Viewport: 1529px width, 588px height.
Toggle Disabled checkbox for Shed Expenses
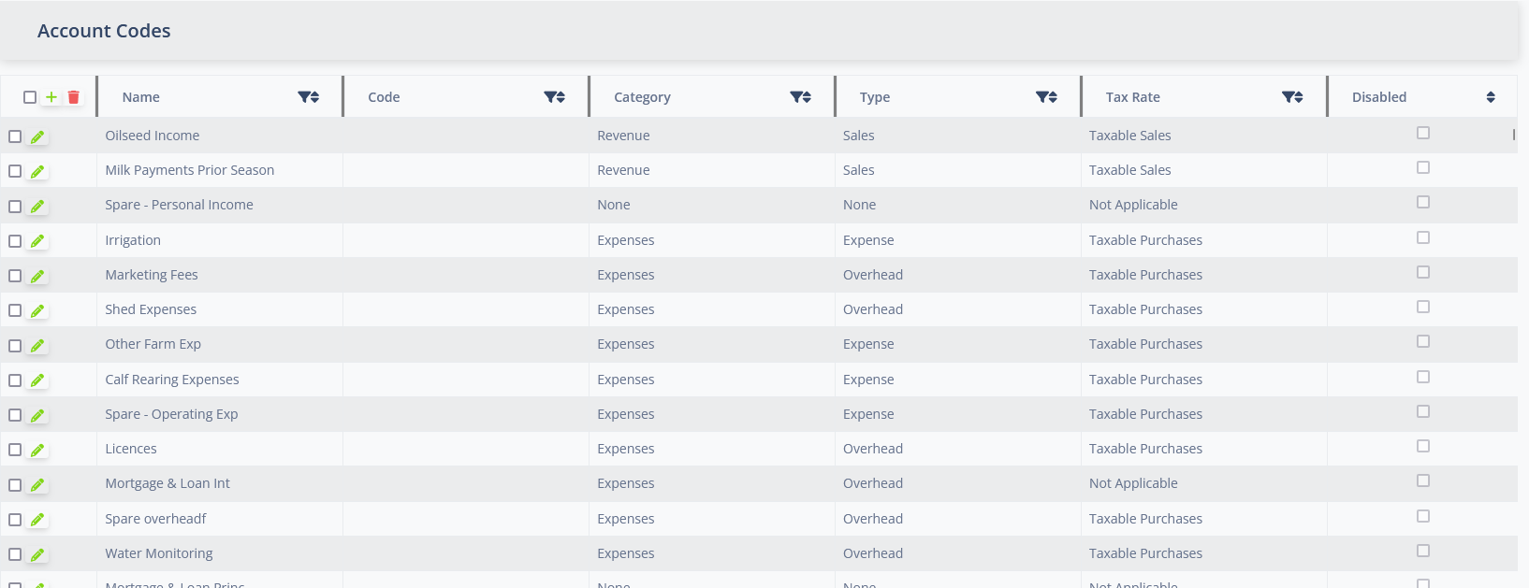(1422, 307)
